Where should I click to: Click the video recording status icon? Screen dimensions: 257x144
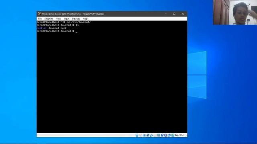pyautogui.click(x=162, y=135)
